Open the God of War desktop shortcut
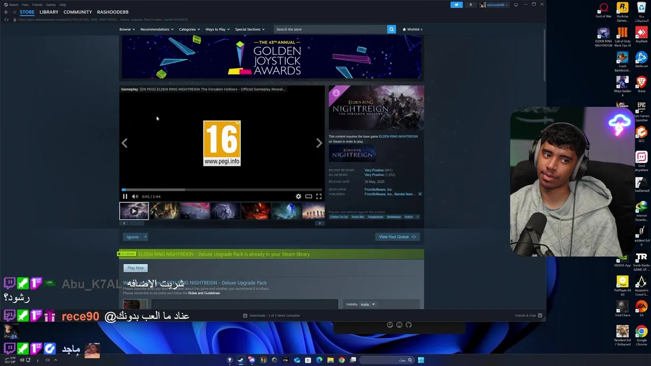Viewport: 651px width, 366px height. click(604, 10)
